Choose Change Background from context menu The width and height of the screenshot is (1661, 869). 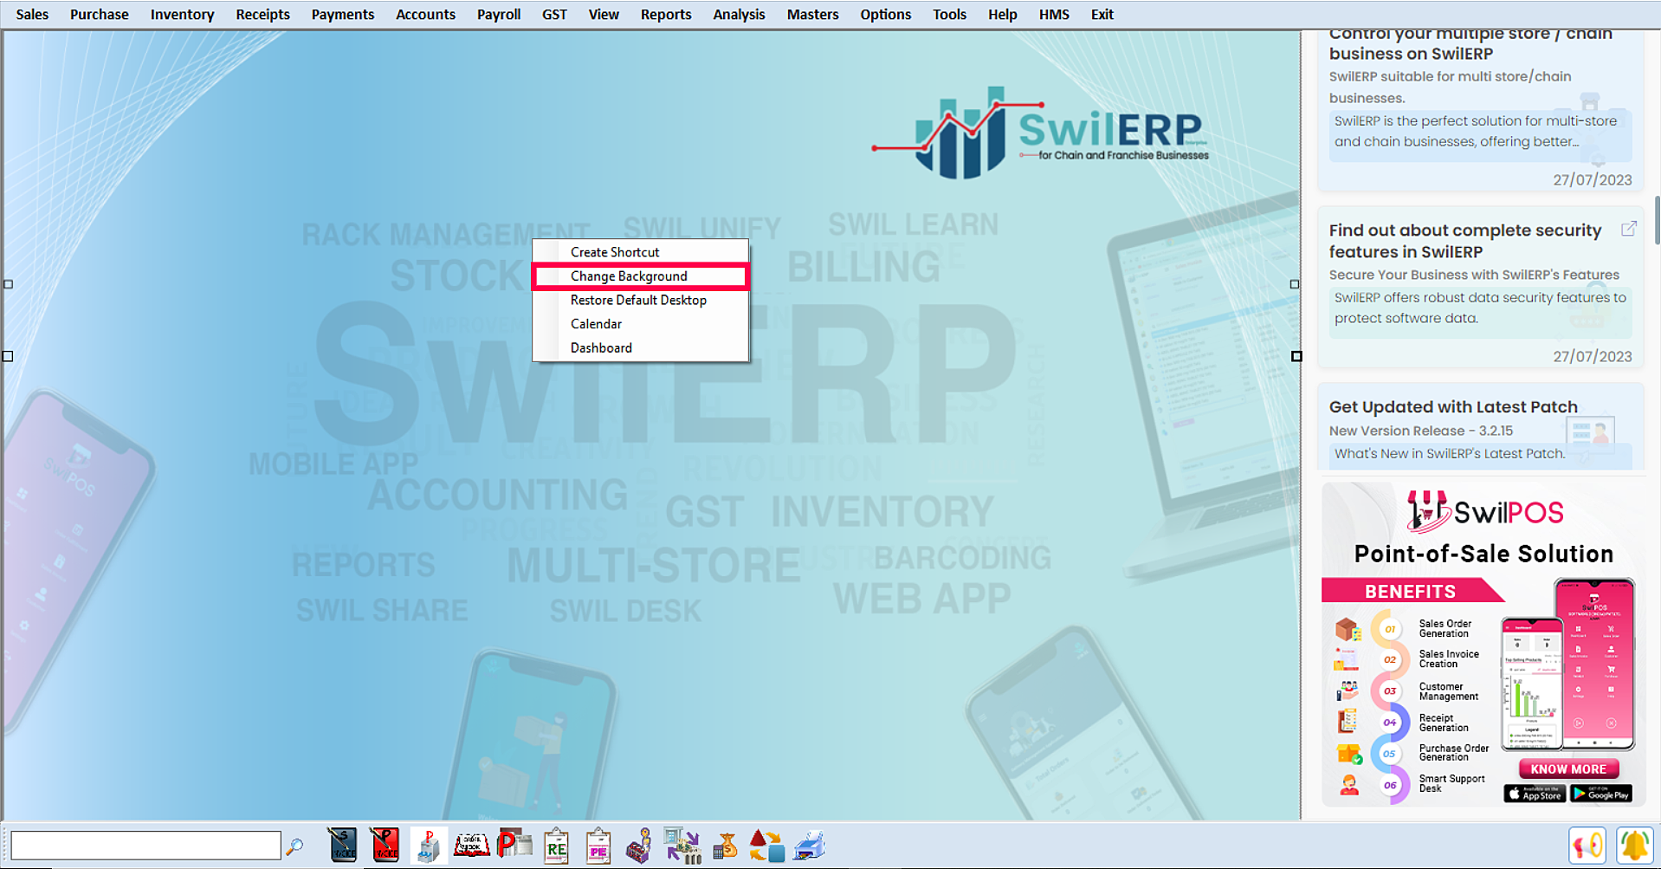[x=641, y=276]
